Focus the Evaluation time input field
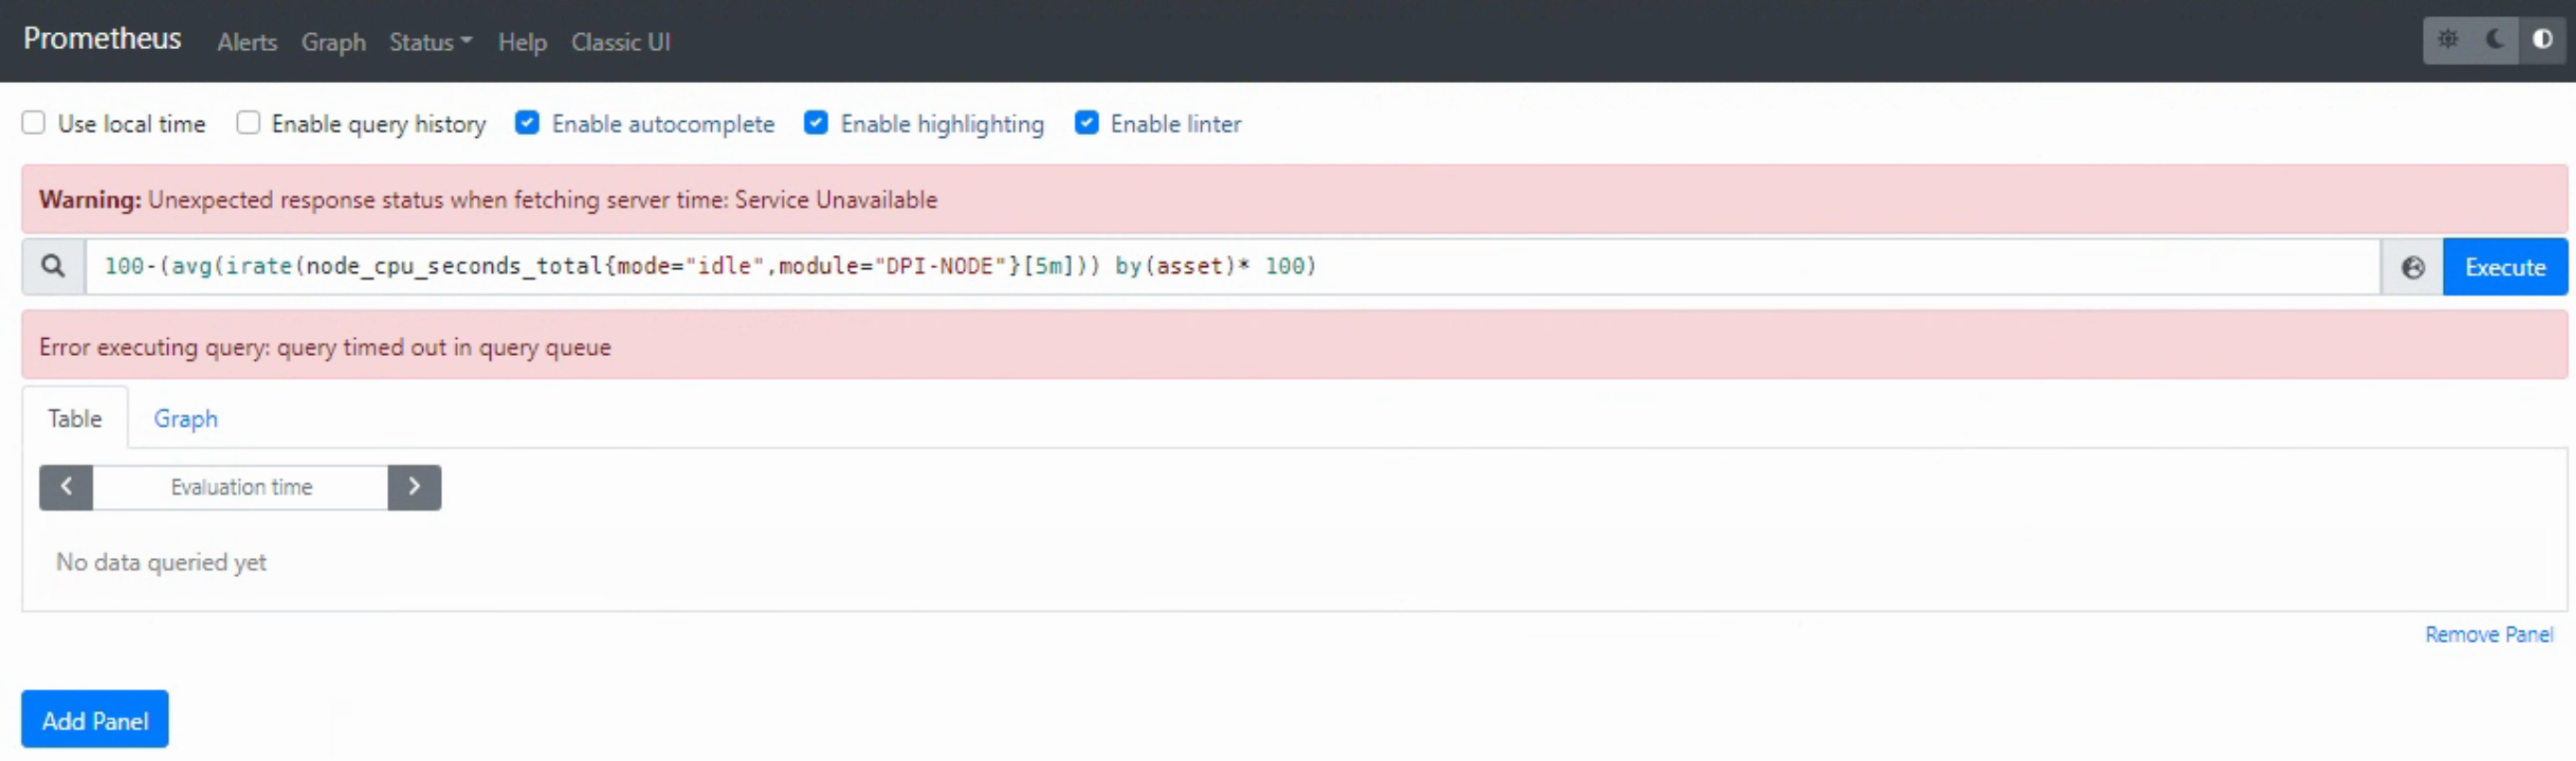The width and height of the screenshot is (2576, 761). pyautogui.click(x=241, y=487)
